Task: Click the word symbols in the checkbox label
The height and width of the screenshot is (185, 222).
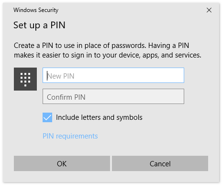Action: pyautogui.click(x=129, y=118)
